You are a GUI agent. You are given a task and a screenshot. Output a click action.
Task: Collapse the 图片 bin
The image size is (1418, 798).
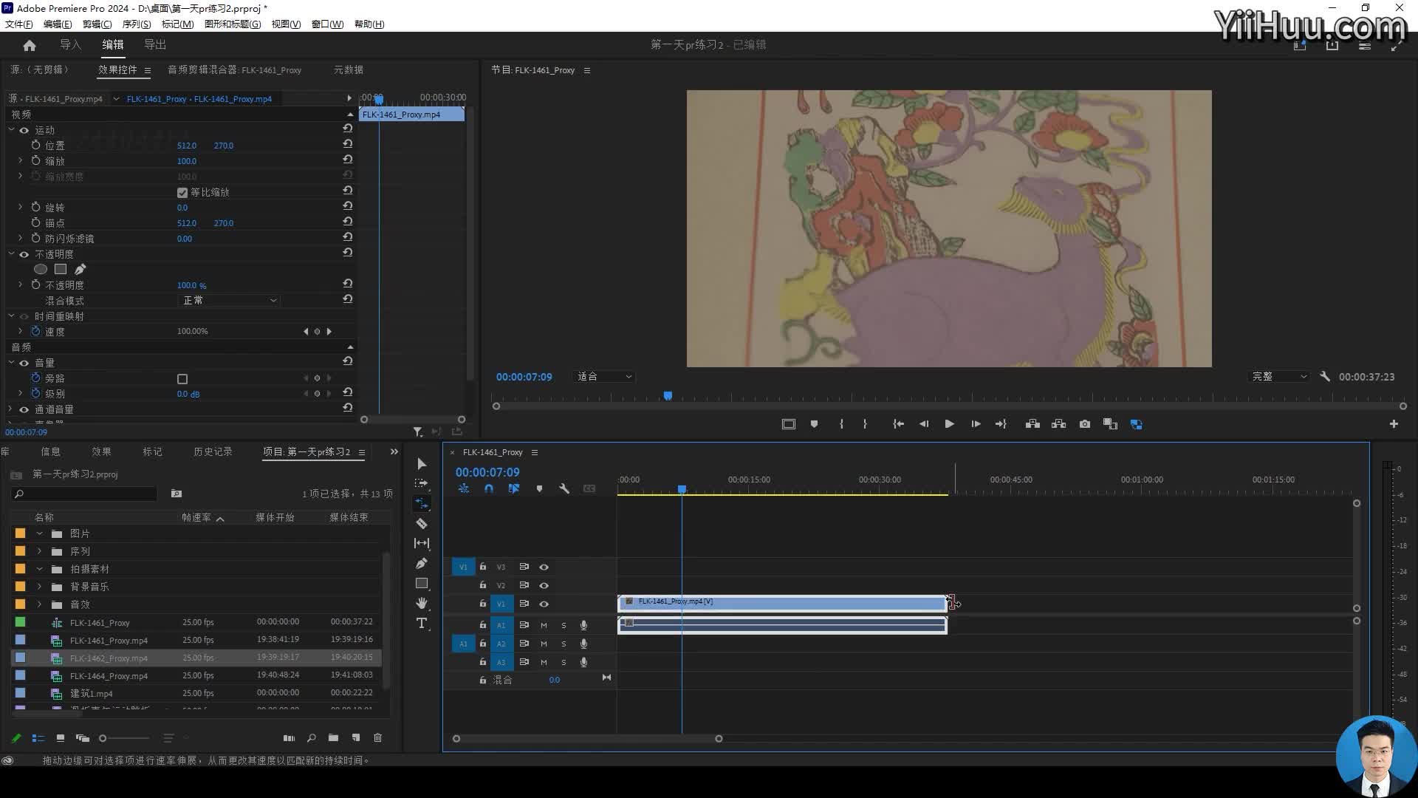coord(40,533)
